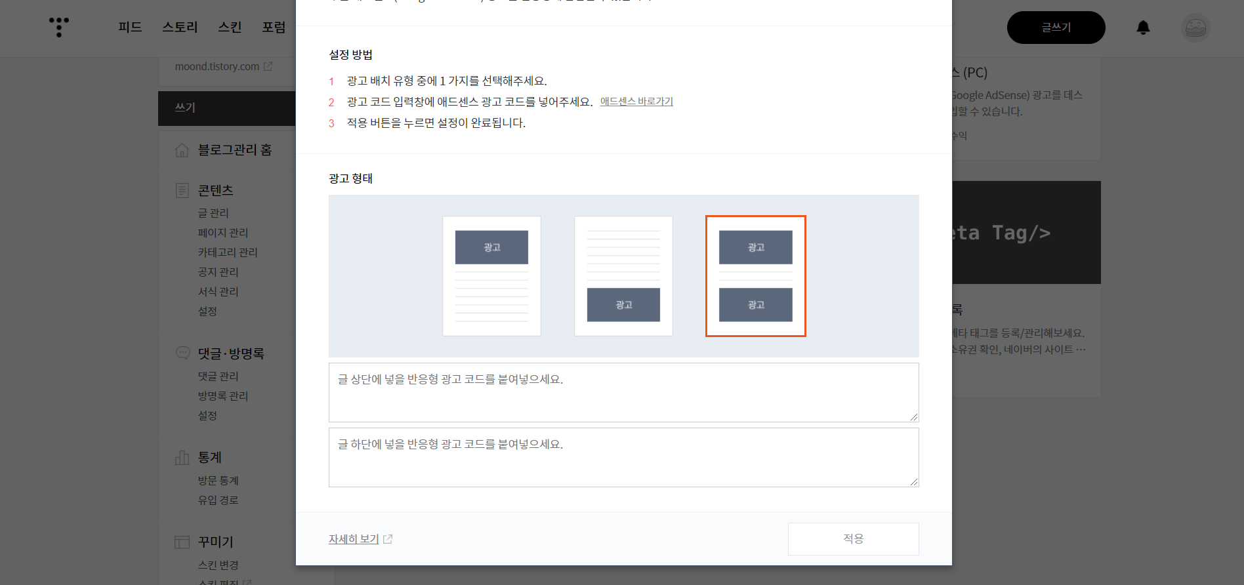Click the external link icon beside moond.tistory.com
Image resolution: width=1244 pixels, height=585 pixels.
[x=268, y=66]
